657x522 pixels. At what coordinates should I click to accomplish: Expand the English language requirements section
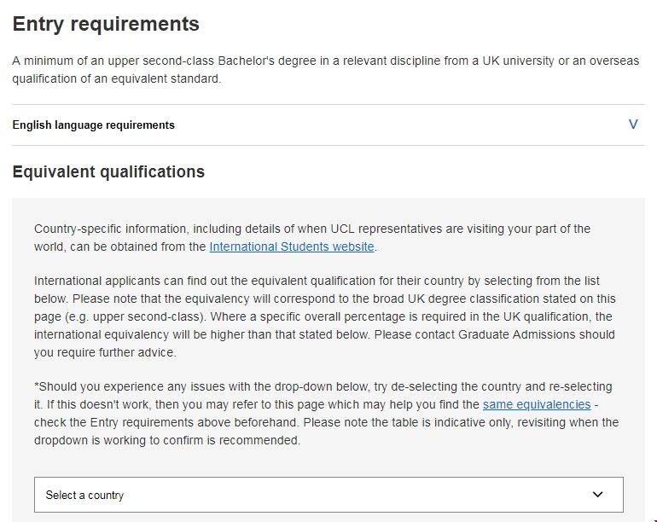coord(94,125)
